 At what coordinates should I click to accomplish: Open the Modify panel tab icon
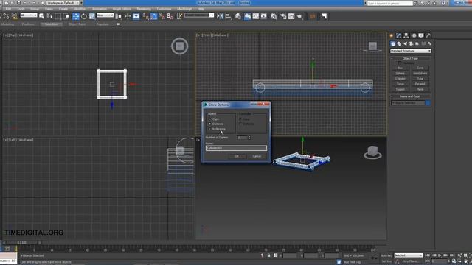[x=399, y=35]
